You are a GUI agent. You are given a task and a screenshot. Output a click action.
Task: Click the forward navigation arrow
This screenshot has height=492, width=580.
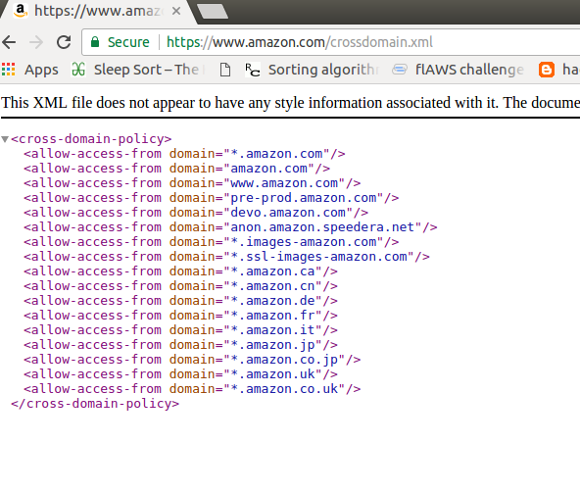[36, 42]
